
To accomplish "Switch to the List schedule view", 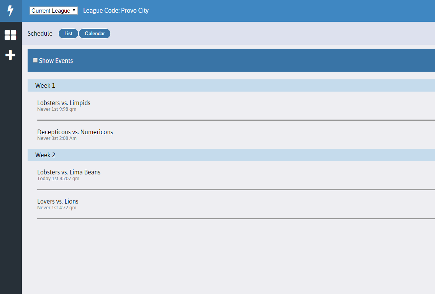I will (68, 34).
